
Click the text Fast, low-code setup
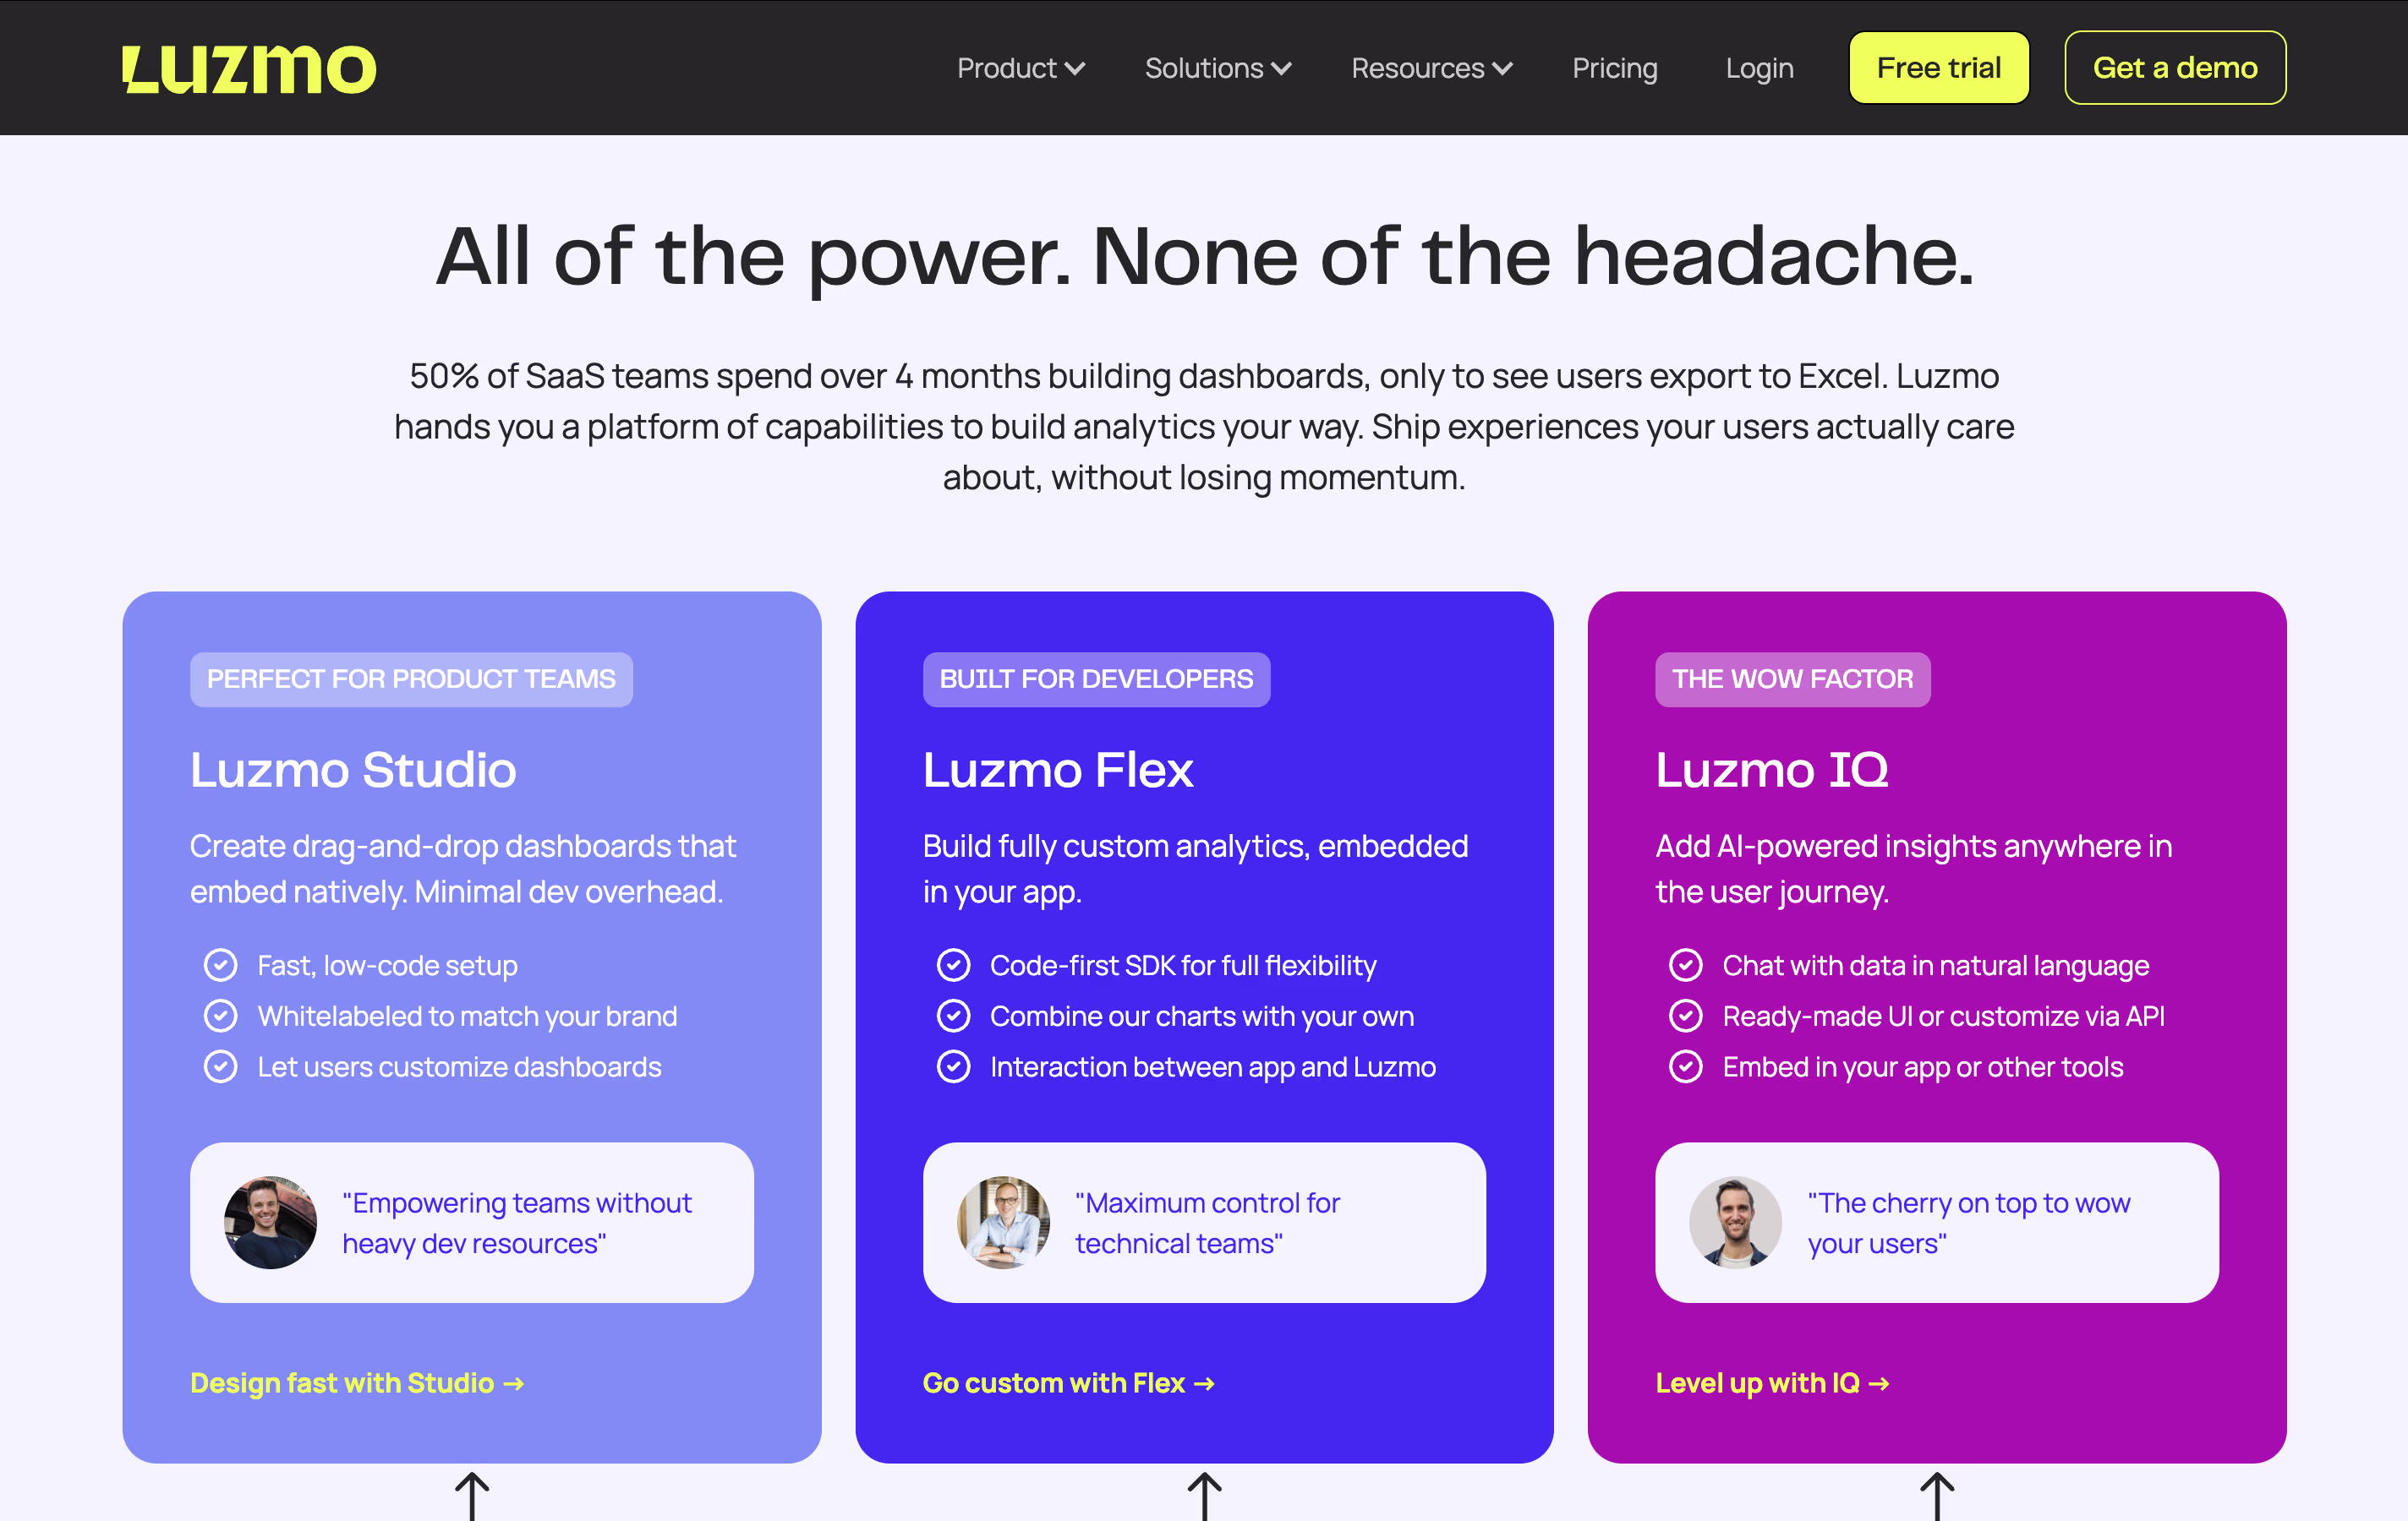(387, 965)
